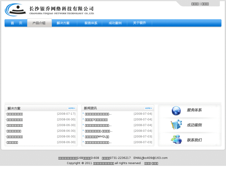Select the 产品介绍 navigation tab
The height and width of the screenshot is (169, 226).
click(39, 23)
